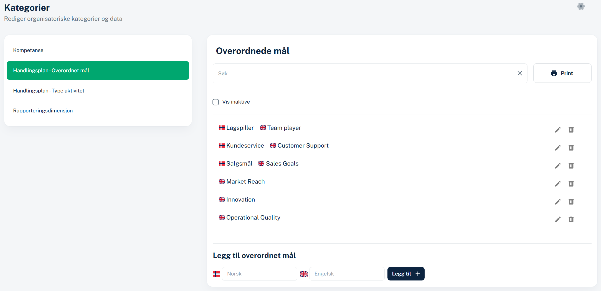Click the Norsk name input field

(x=259, y=274)
